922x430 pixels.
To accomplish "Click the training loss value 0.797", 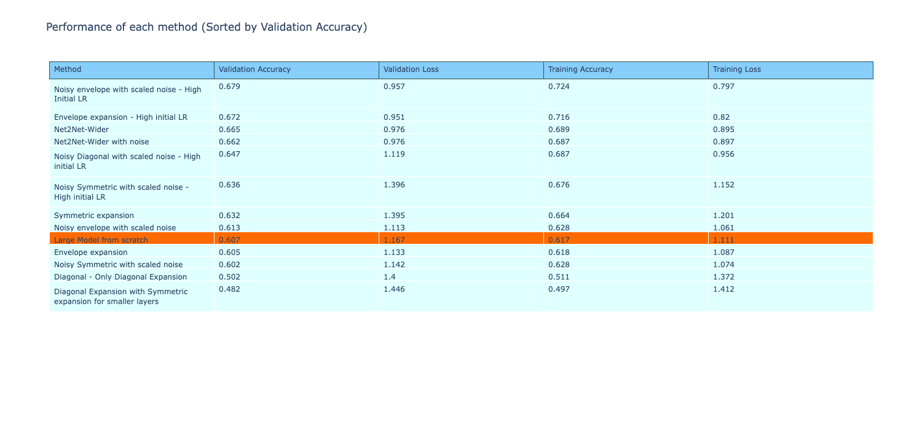I will (x=723, y=86).
